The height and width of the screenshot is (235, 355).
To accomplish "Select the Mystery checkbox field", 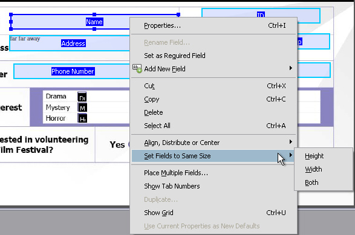I will click(82, 108).
